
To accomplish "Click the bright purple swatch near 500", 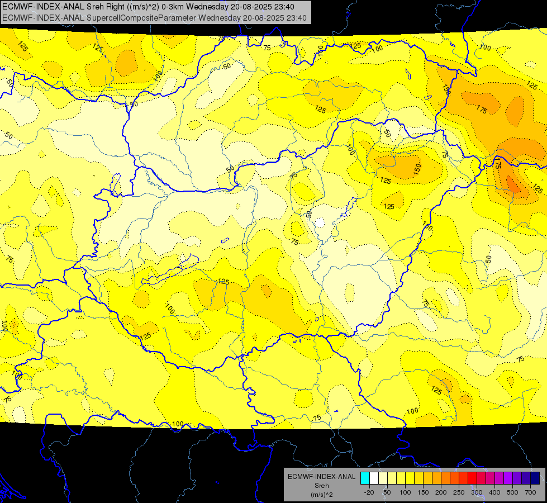I will 508,478.
